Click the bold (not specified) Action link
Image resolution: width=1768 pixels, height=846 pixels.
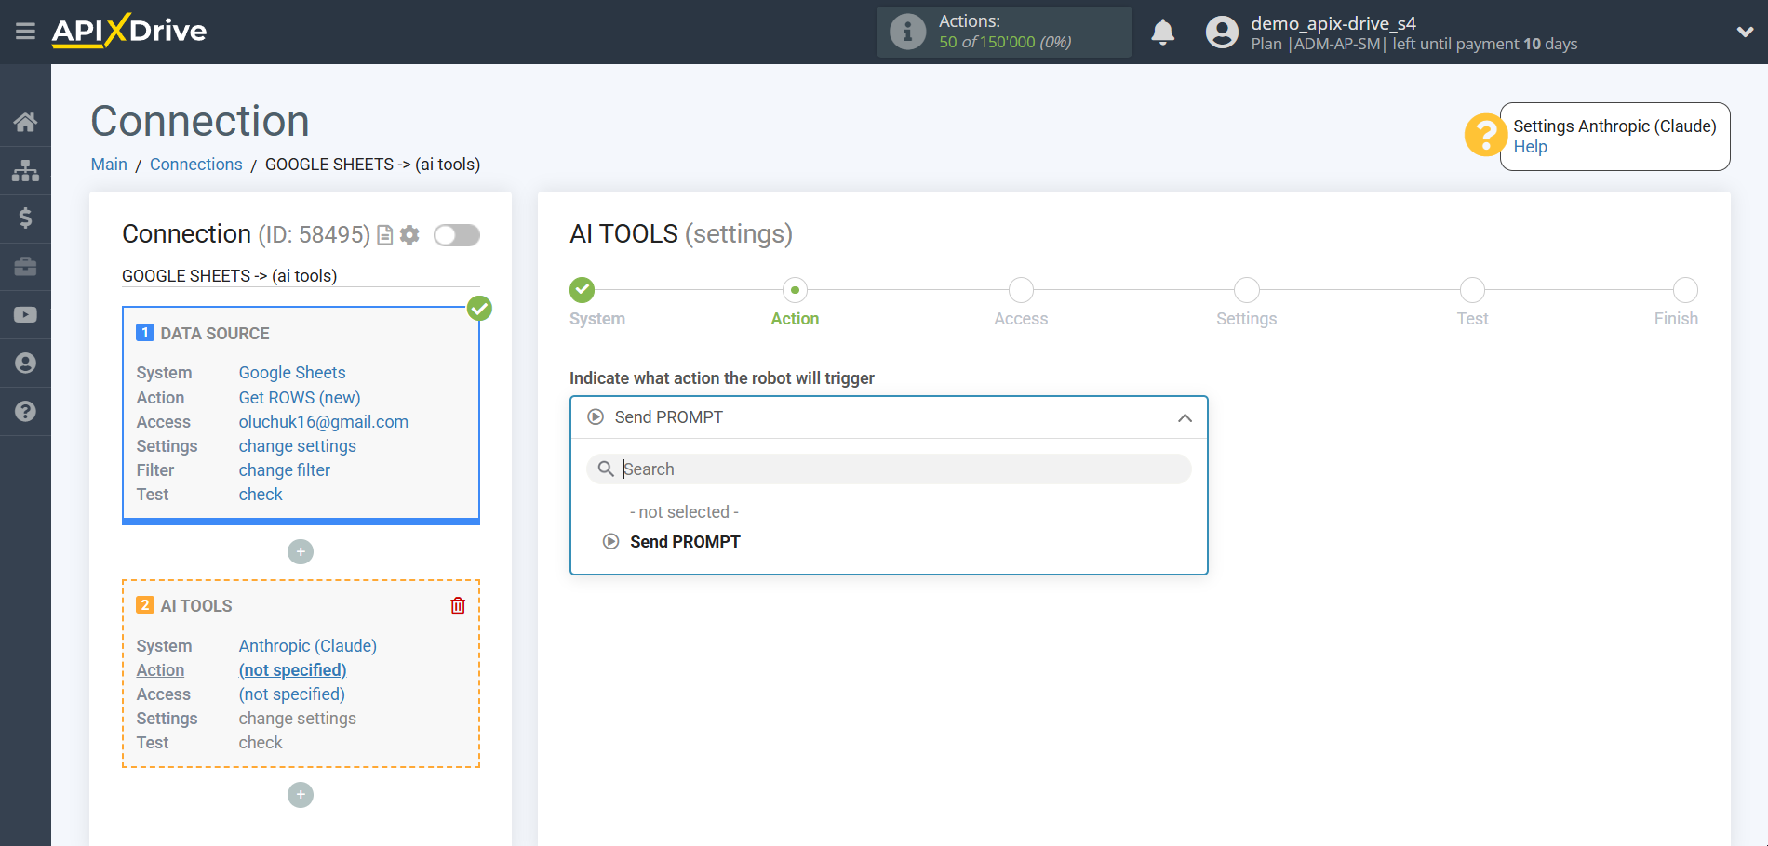pos(292,670)
